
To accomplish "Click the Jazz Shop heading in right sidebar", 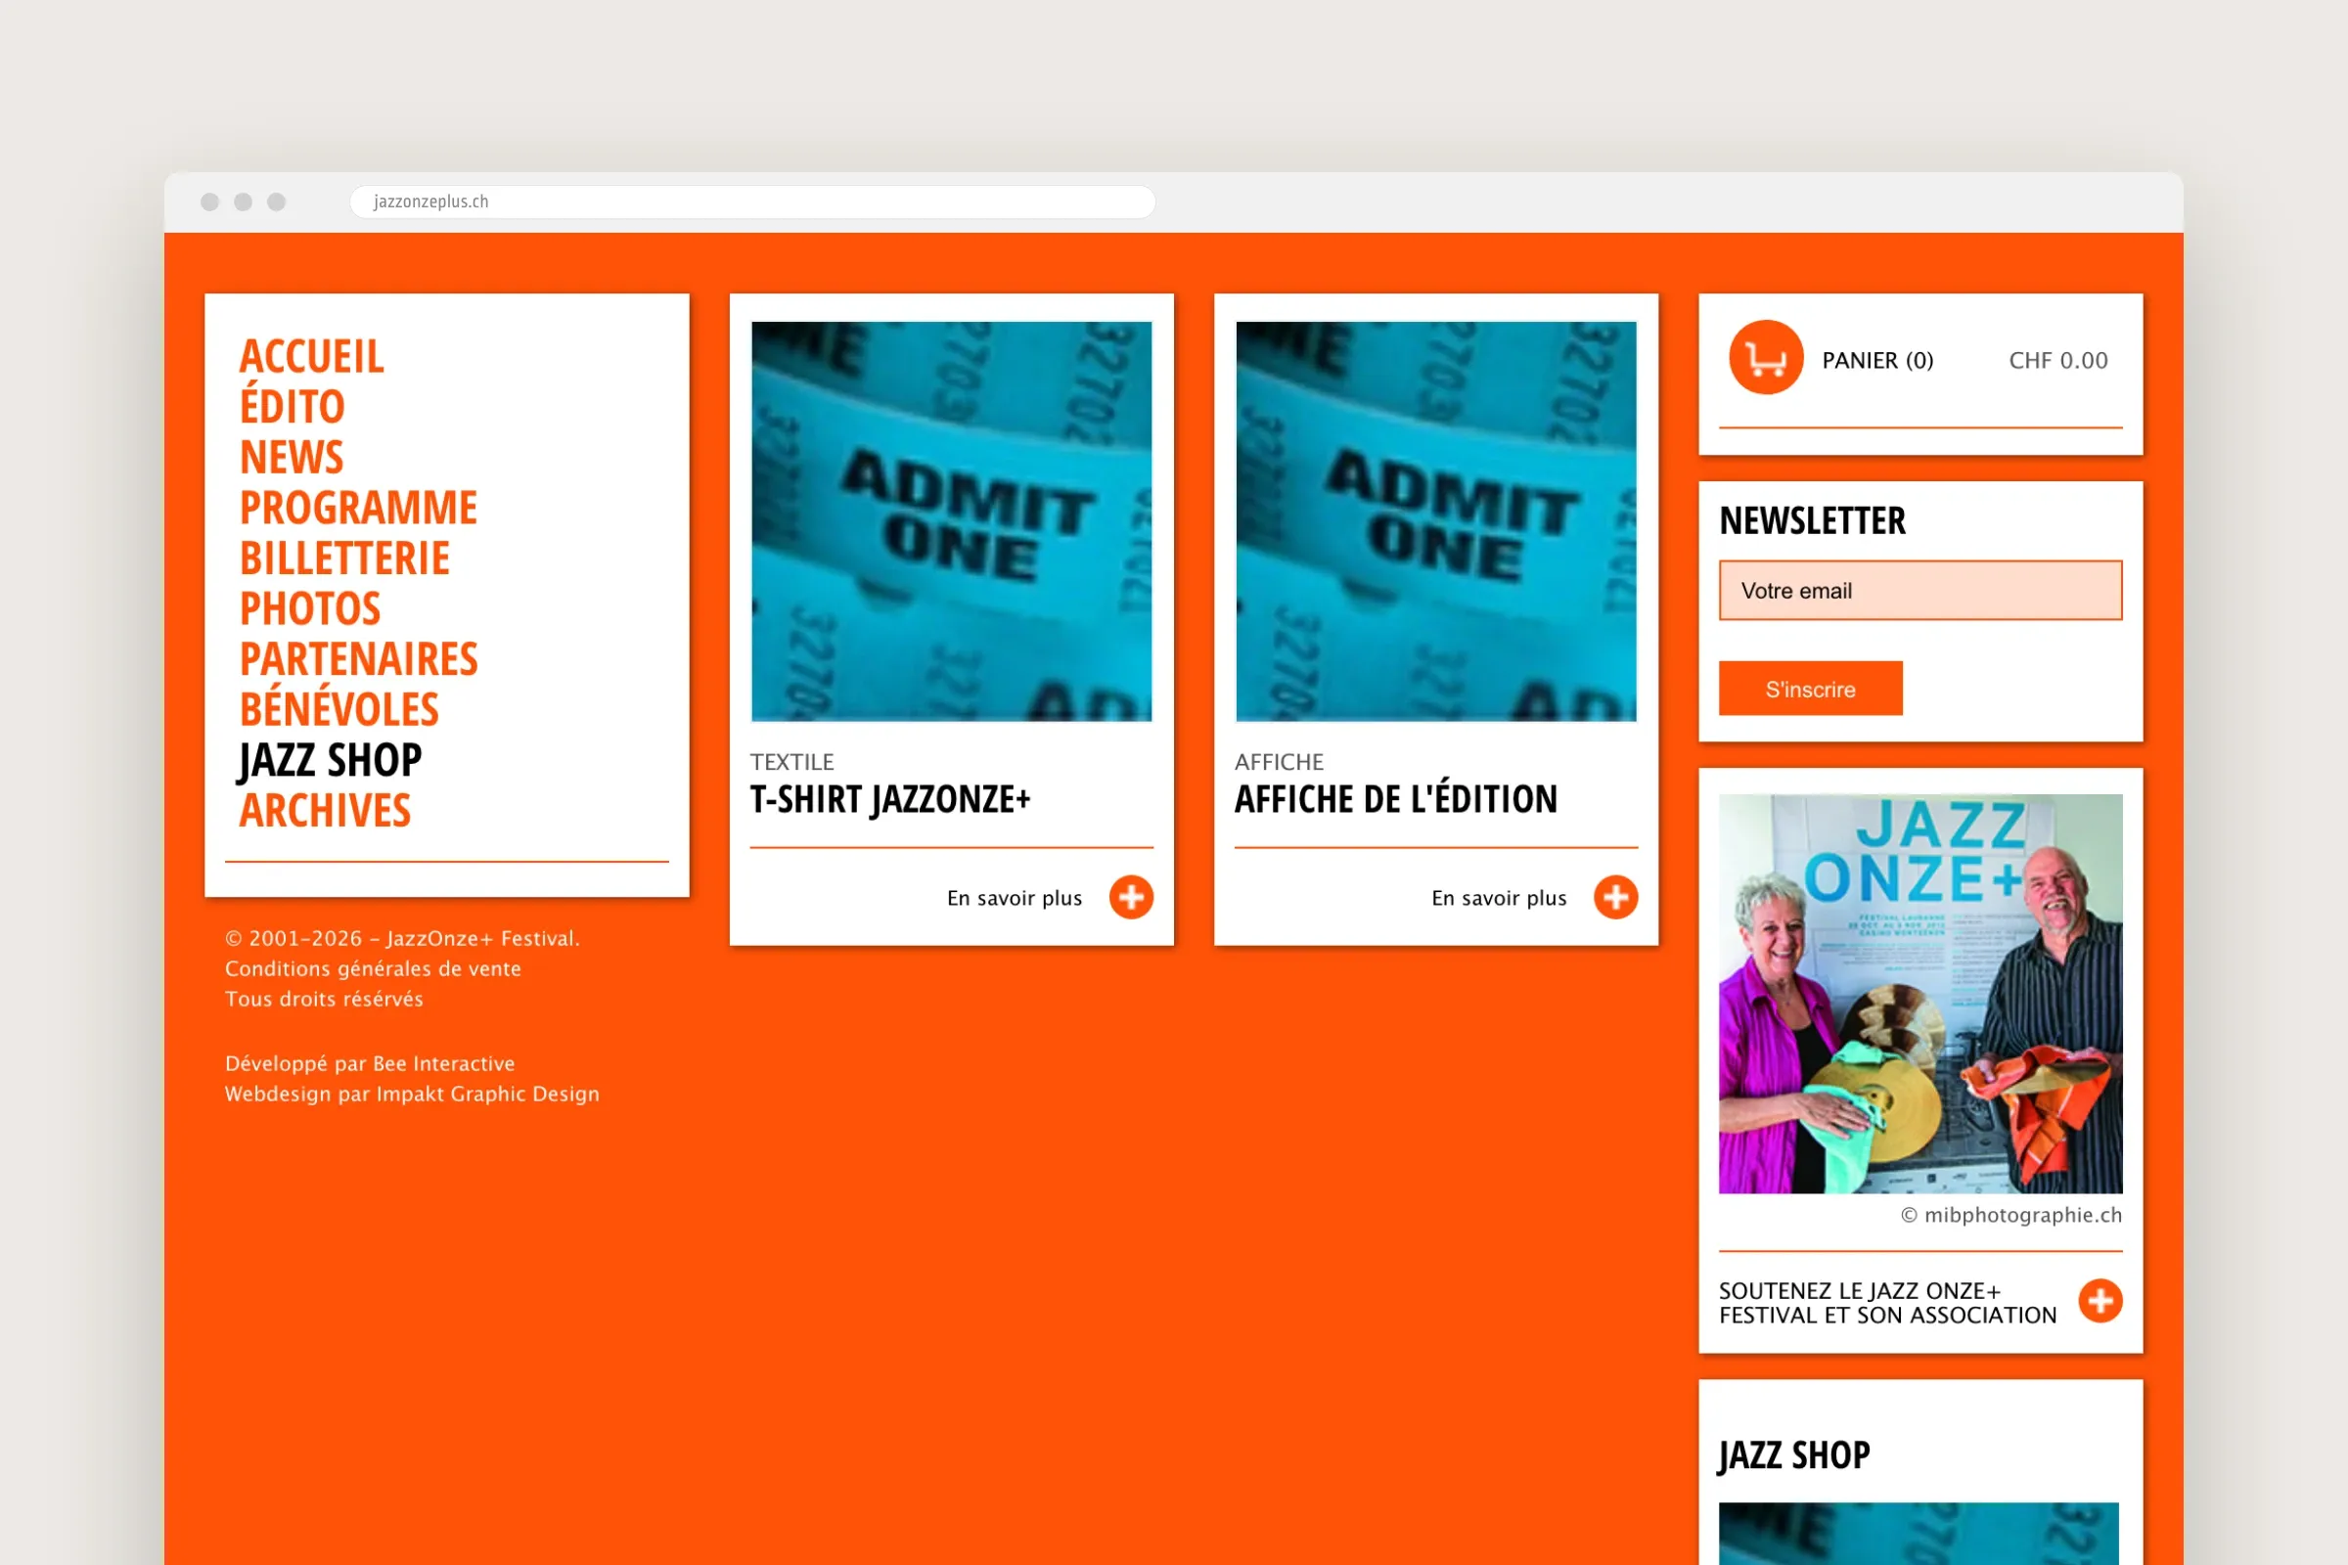I will tap(1795, 1456).
